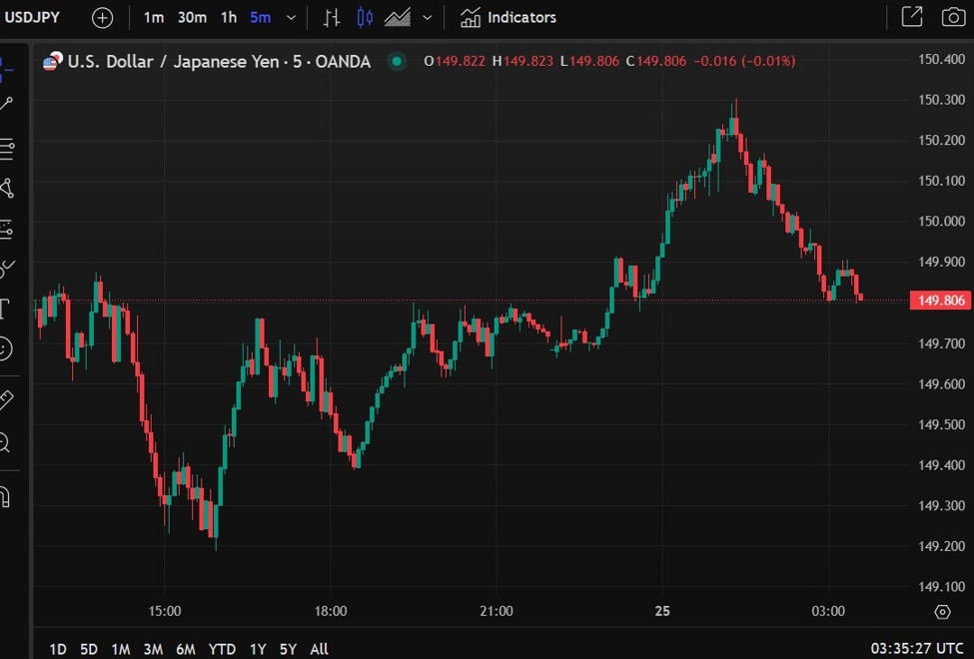Select the bar chart type icon

[x=332, y=18]
